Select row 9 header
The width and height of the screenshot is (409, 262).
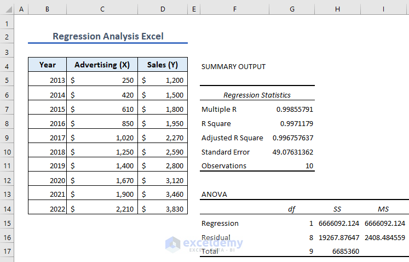[7, 138]
